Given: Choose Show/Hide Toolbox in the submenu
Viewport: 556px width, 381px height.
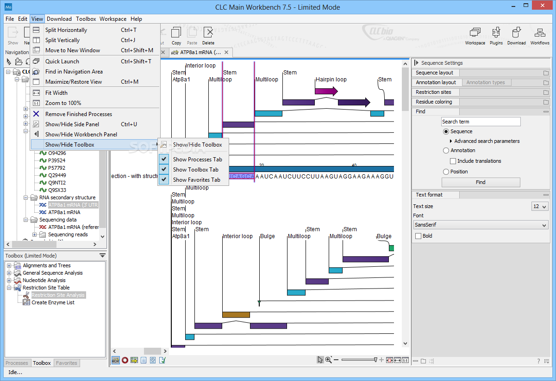Looking at the screenshot, I should (194, 145).
